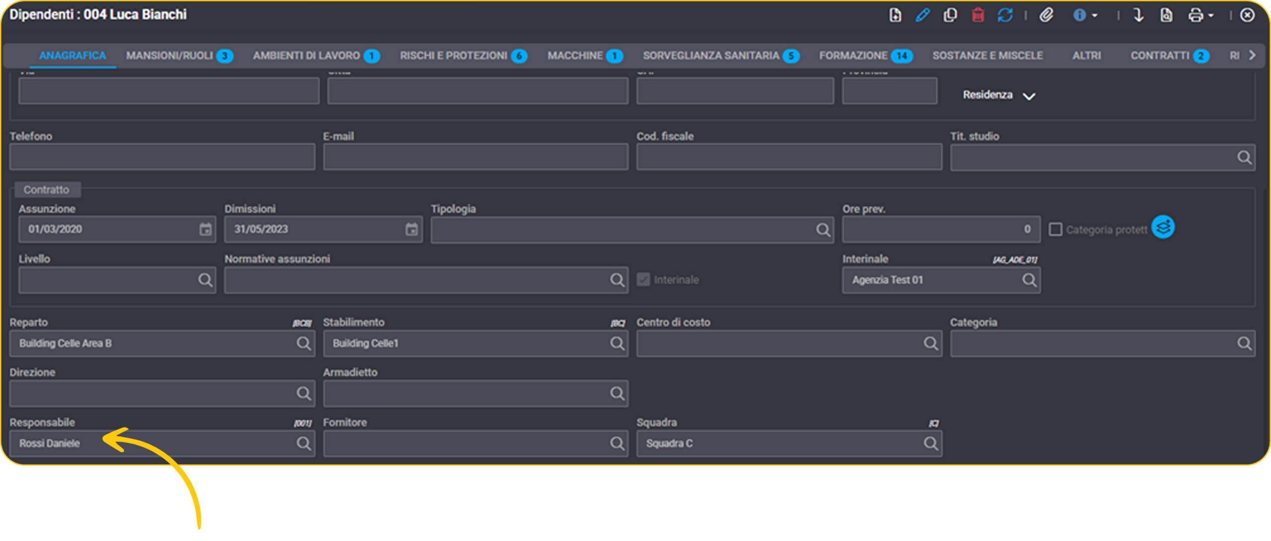Open Assunzione date calendar picker

(205, 229)
